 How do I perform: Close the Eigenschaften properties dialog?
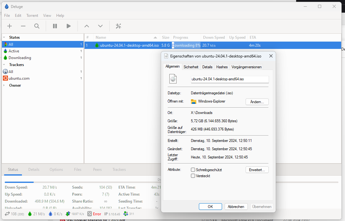click(271, 56)
